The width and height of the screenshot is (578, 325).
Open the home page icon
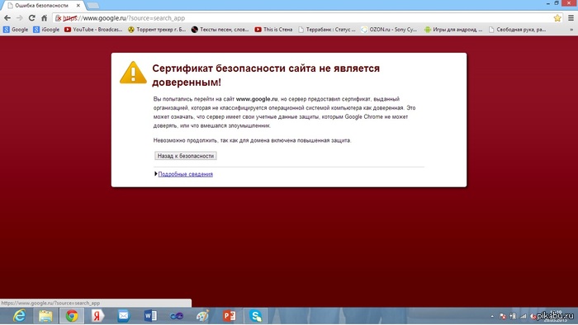tap(45, 17)
